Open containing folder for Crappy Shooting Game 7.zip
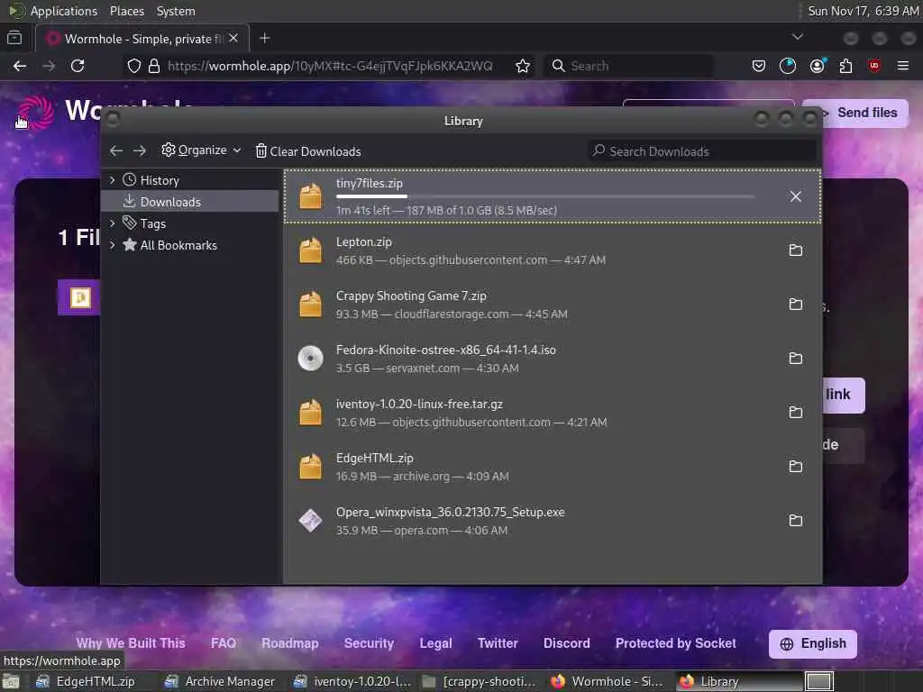923x692 pixels. tap(795, 305)
